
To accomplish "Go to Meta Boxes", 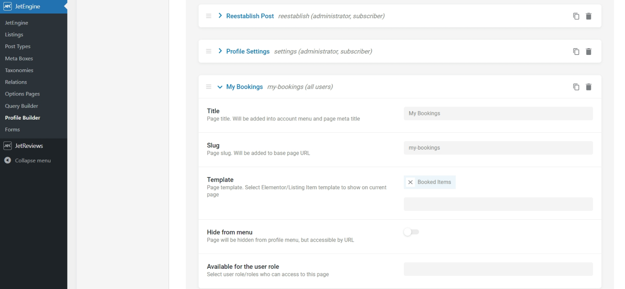I will click(19, 58).
